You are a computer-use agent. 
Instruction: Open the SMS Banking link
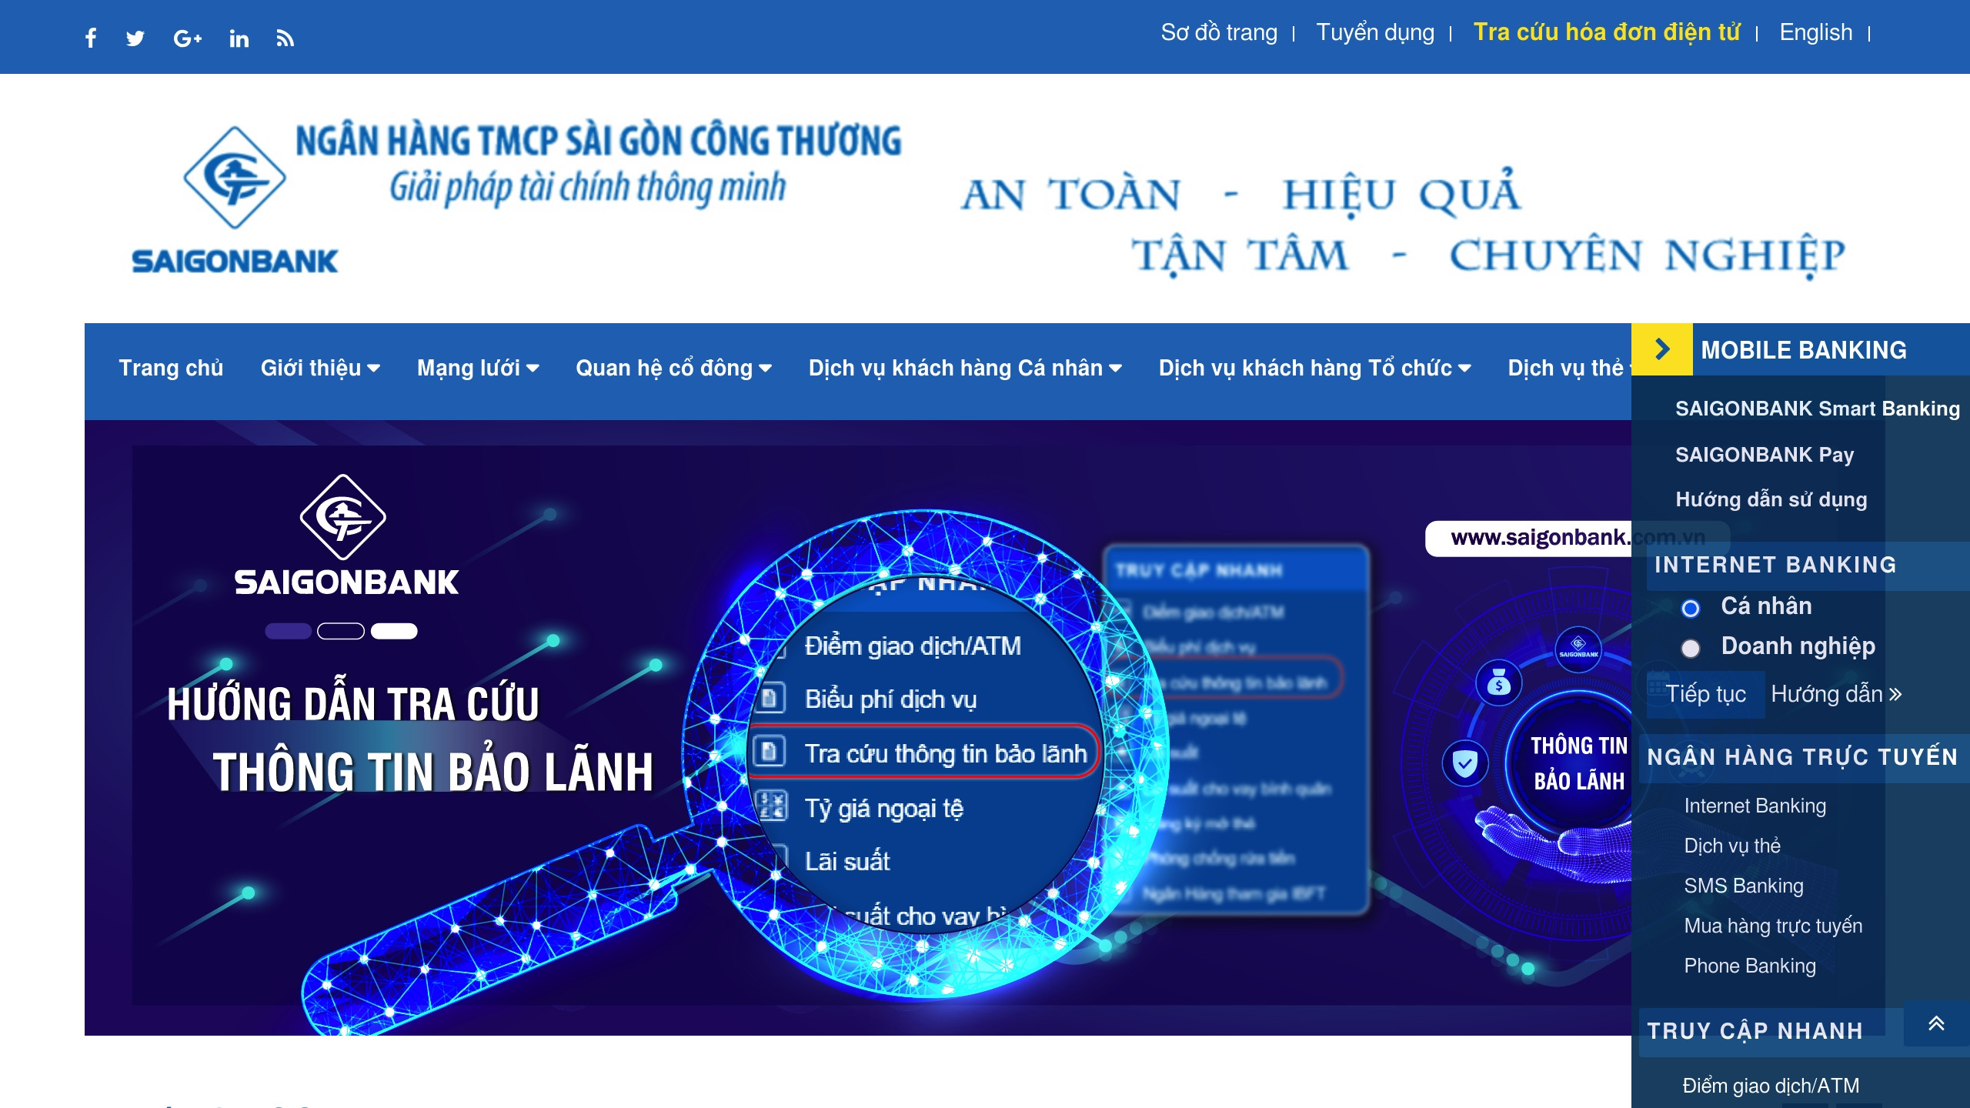click(1742, 886)
